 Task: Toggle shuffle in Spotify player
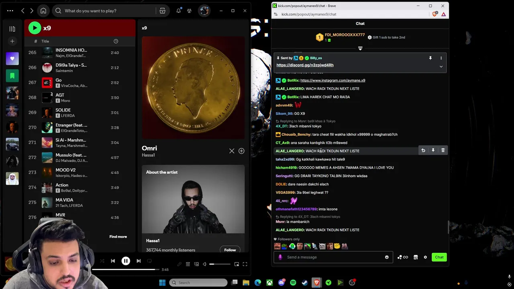pos(102,261)
